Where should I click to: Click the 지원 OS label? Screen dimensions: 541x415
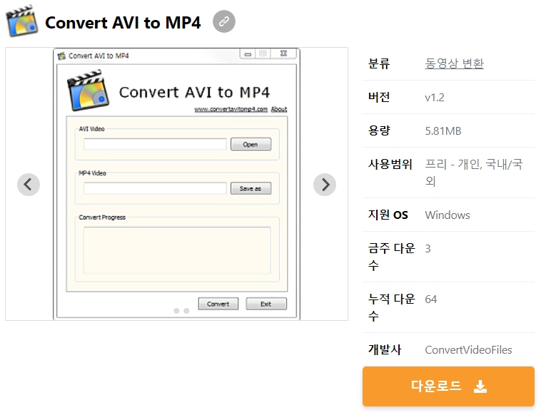pyautogui.click(x=388, y=215)
